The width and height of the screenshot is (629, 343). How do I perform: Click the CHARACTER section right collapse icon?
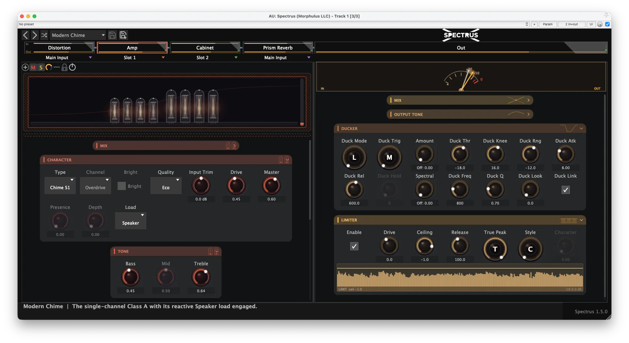pyautogui.click(x=287, y=160)
